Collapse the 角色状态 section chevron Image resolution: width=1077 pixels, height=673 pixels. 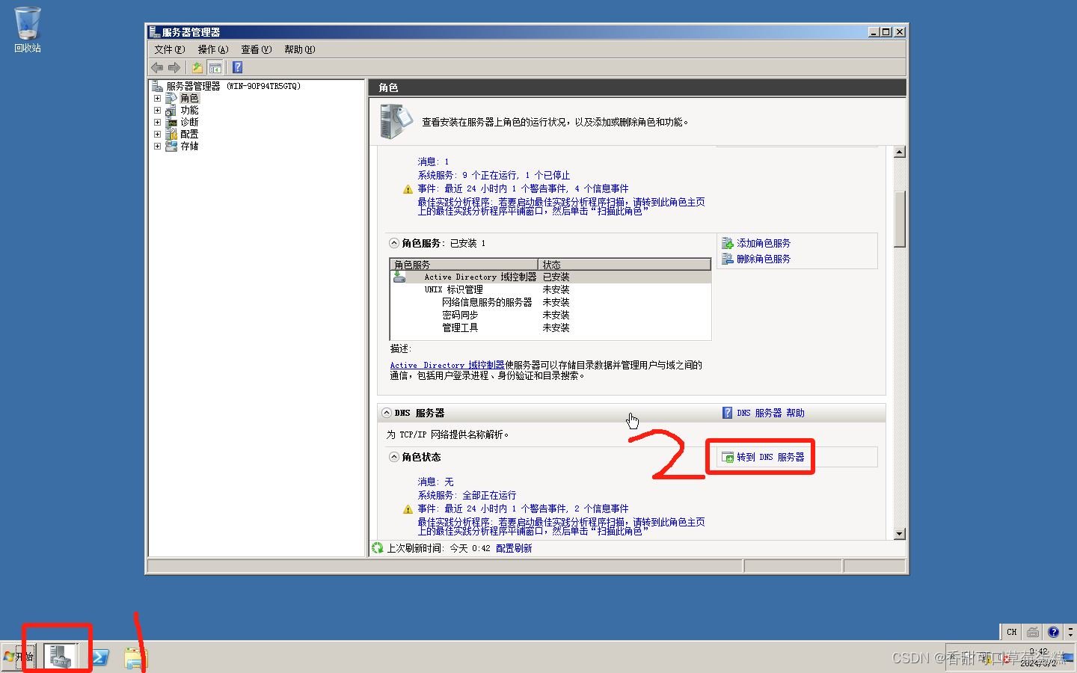click(394, 457)
